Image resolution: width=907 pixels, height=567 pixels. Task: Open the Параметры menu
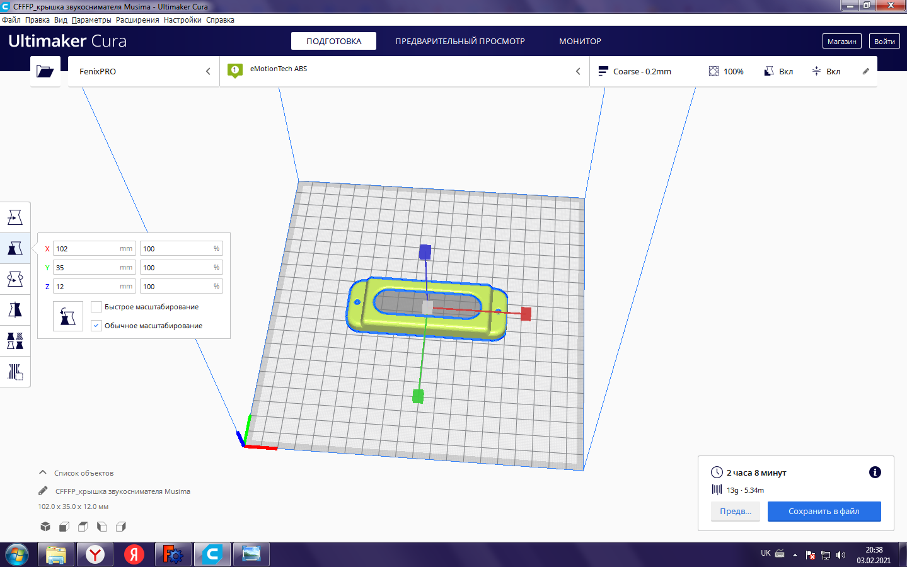point(91,20)
